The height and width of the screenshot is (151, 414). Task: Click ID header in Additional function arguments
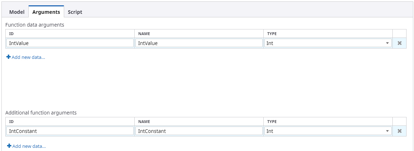pos(11,122)
